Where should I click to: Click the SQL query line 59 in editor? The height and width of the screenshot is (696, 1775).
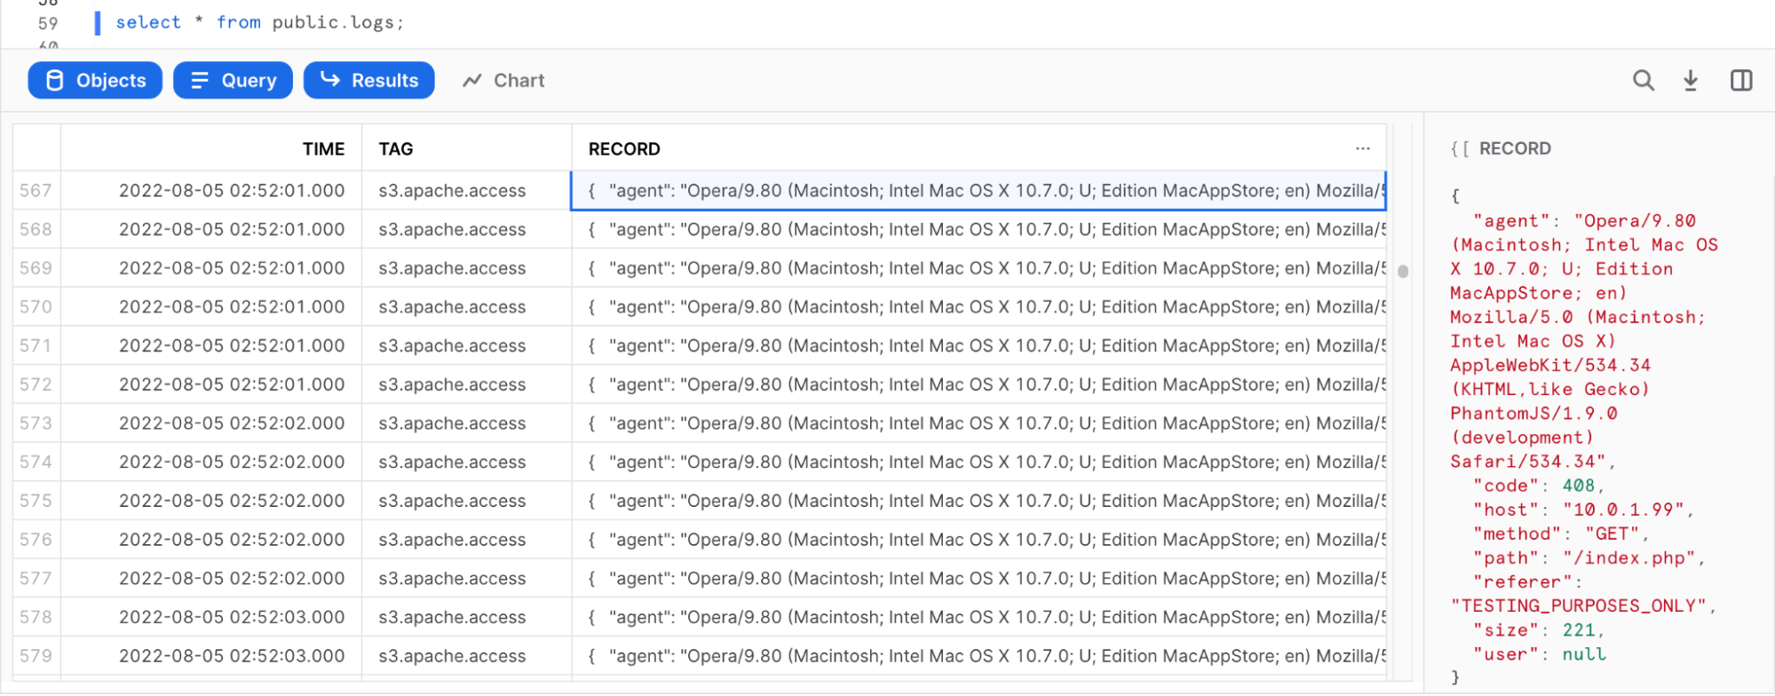(259, 23)
